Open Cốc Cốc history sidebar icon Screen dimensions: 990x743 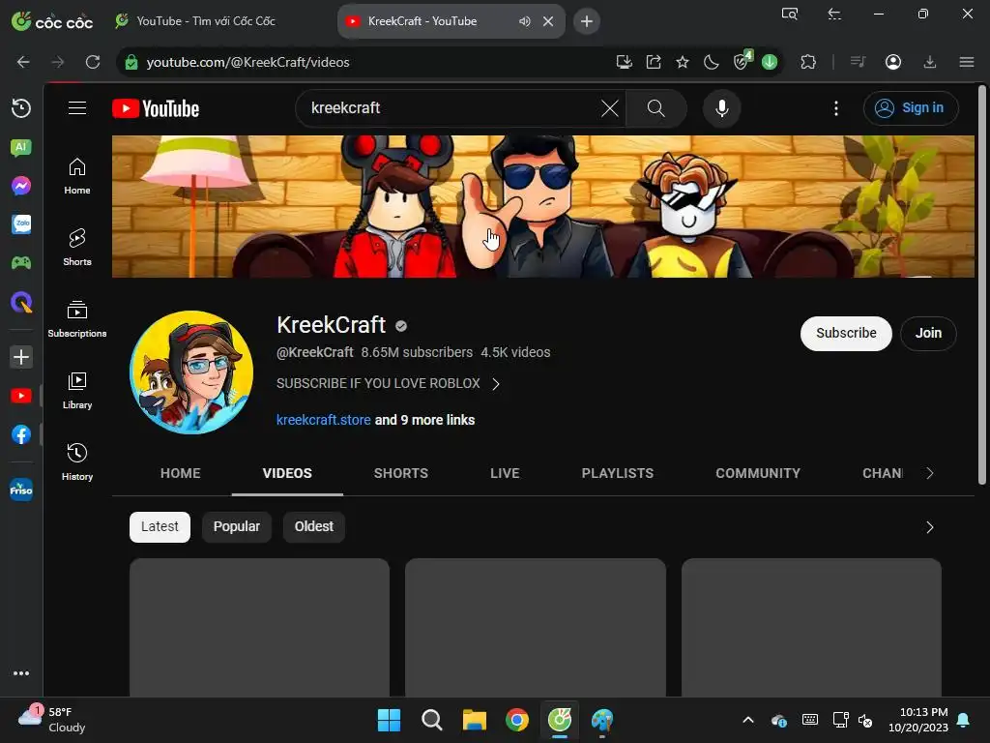click(x=21, y=108)
